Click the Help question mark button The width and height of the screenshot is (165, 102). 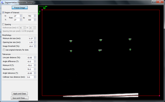(154, 2)
